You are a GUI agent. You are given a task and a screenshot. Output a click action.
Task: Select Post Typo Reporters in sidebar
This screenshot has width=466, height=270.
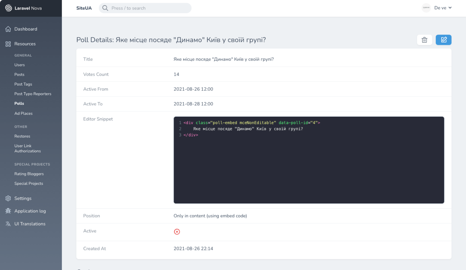(x=33, y=94)
